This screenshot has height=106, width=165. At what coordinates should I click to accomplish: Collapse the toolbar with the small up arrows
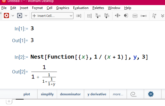point(1,13)
